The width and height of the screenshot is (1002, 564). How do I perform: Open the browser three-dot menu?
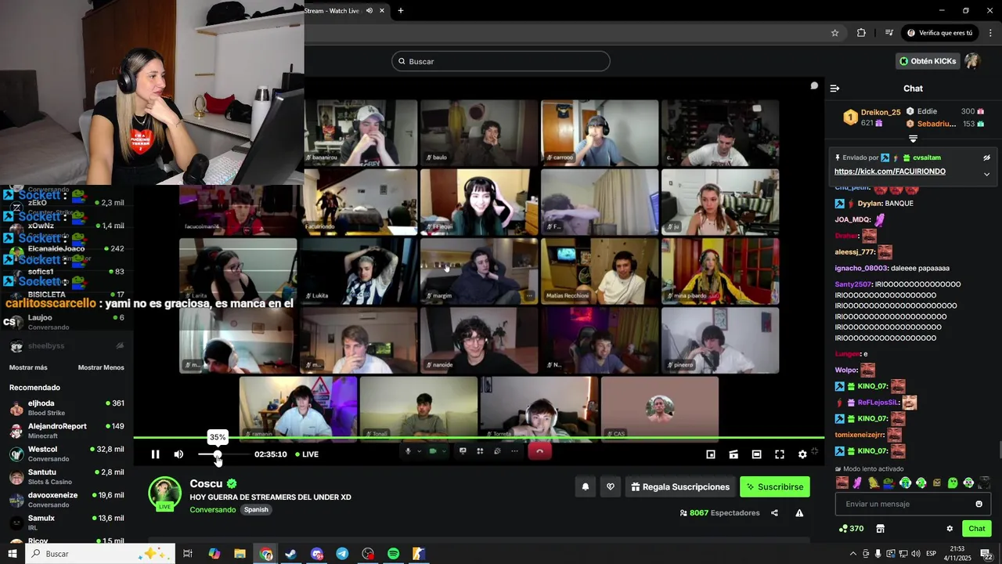tap(990, 33)
